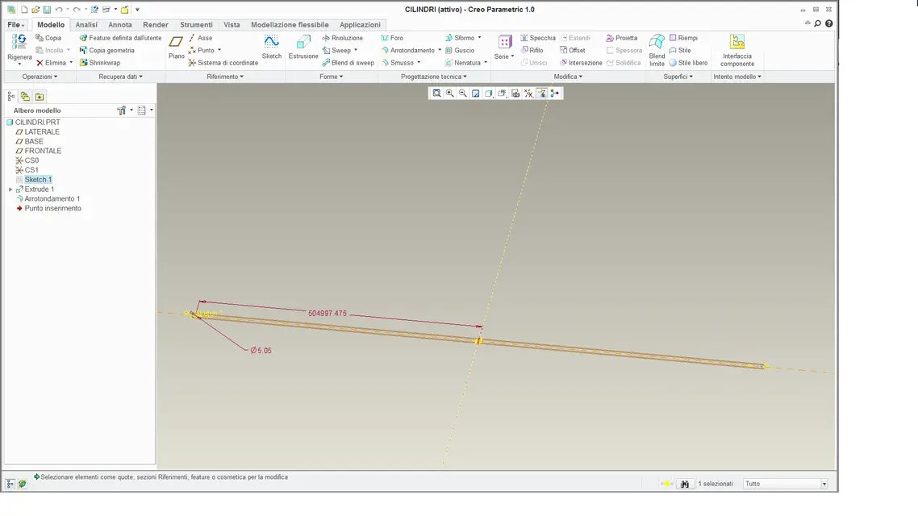Switch to the Analisi tab
The height and width of the screenshot is (516, 918).
click(x=86, y=24)
